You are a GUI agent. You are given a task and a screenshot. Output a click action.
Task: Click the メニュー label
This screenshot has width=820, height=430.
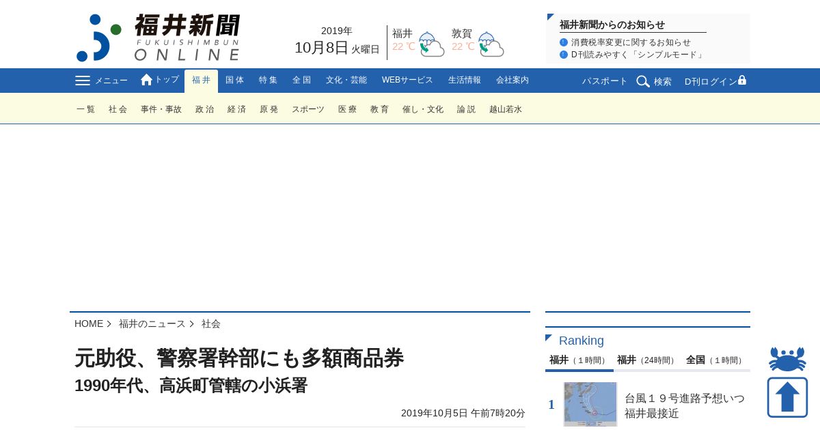point(111,81)
